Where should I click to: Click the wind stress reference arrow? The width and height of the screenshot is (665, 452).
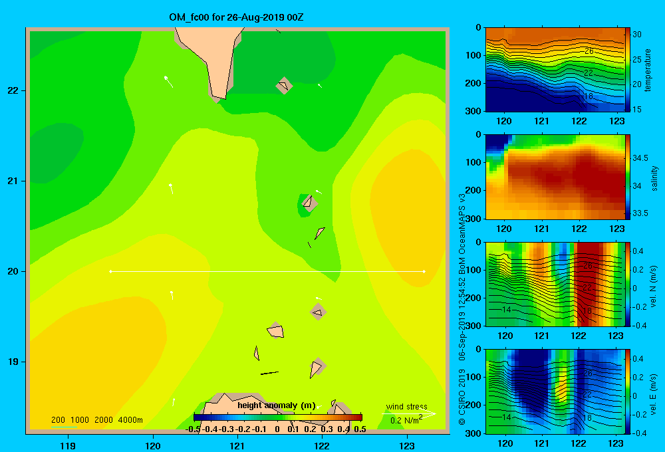409,413
